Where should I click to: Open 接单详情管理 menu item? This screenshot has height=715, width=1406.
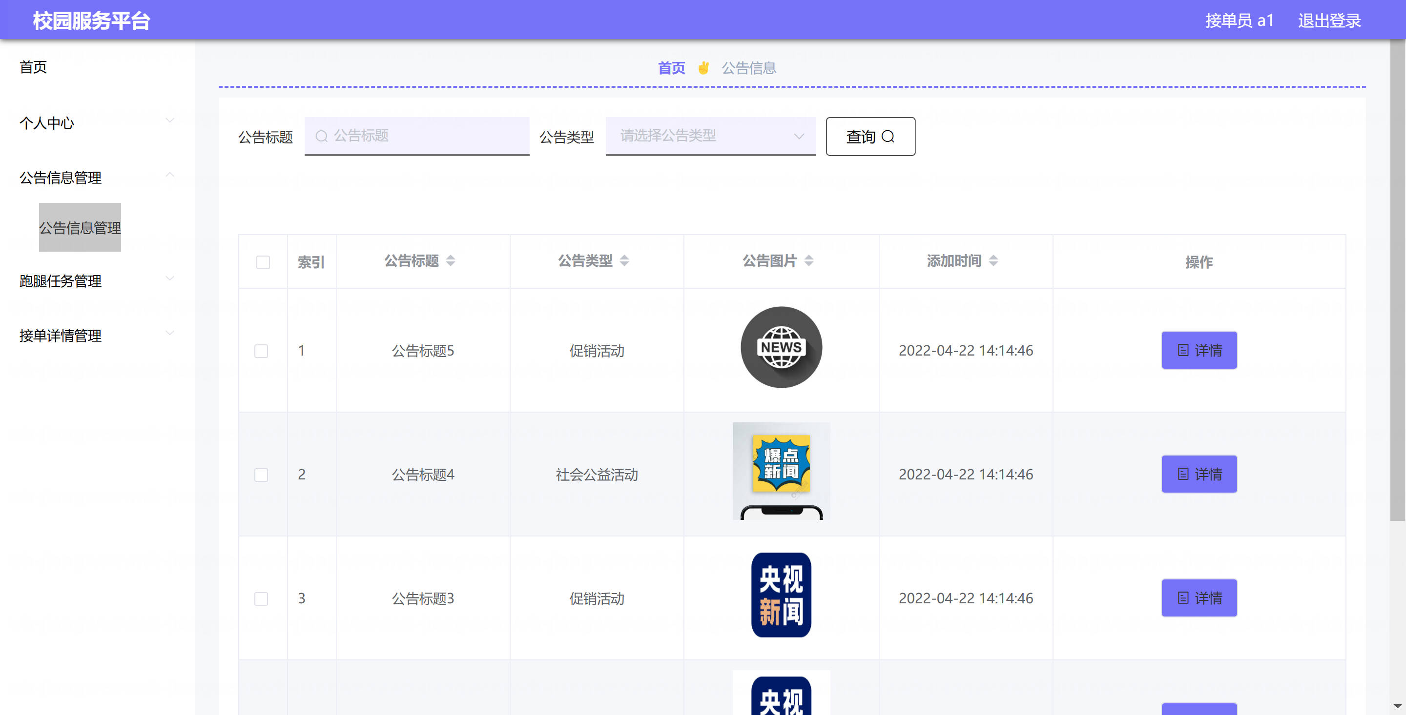point(61,336)
